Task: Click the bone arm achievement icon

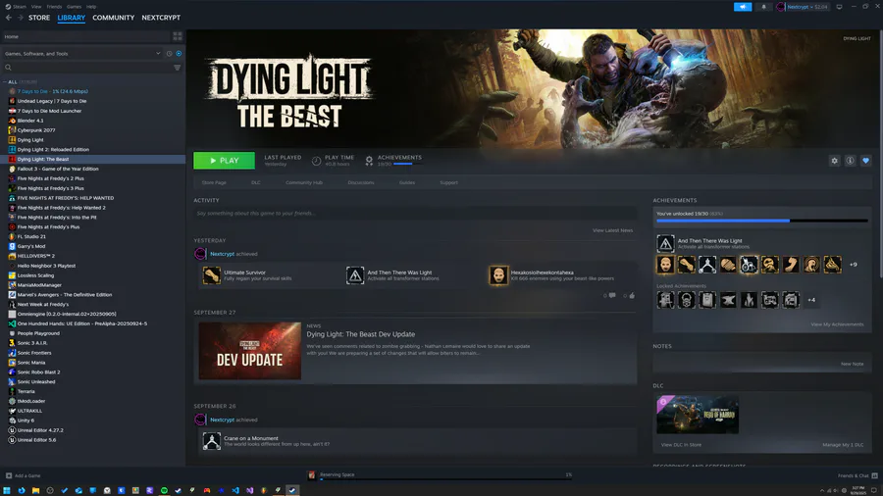Action: [687, 265]
